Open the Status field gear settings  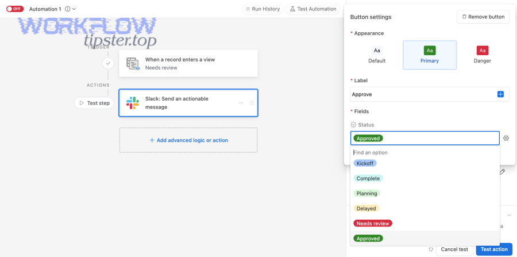[506, 138]
